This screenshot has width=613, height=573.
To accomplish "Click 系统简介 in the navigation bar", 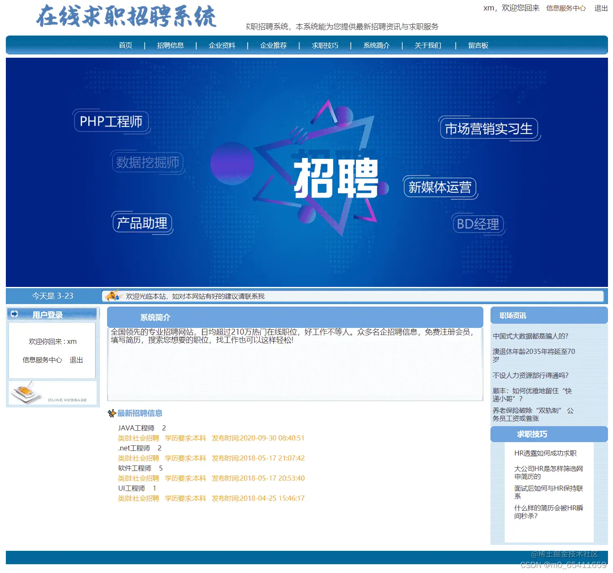I will (x=376, y=45).
